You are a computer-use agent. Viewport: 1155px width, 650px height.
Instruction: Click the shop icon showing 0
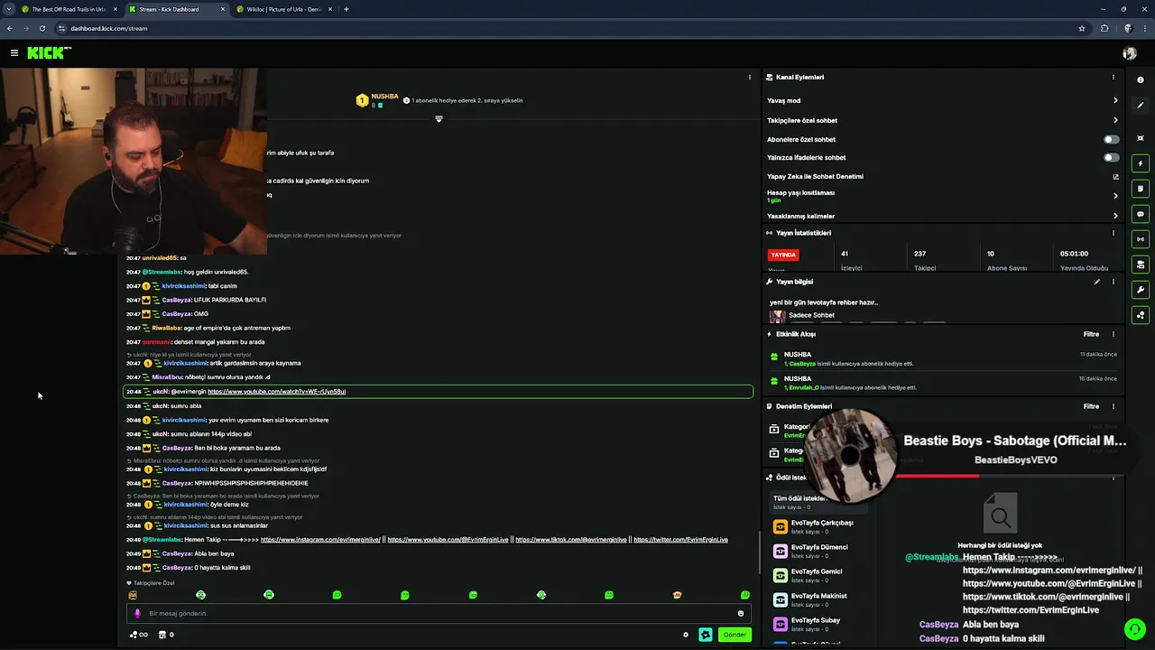166,635
